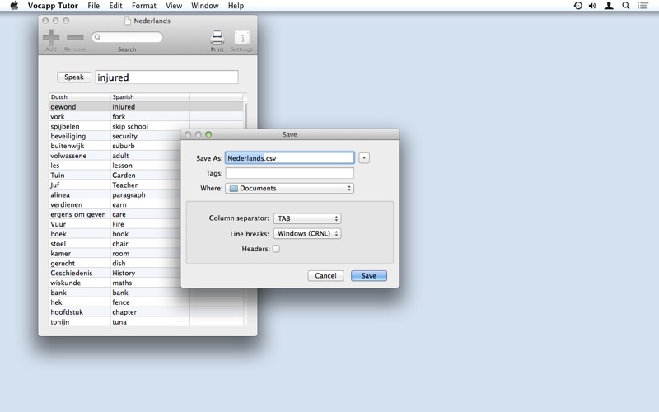Open the Line breaks Windows (CRNL) dropdown
This screenshot has height=412, width=659.
307,234
